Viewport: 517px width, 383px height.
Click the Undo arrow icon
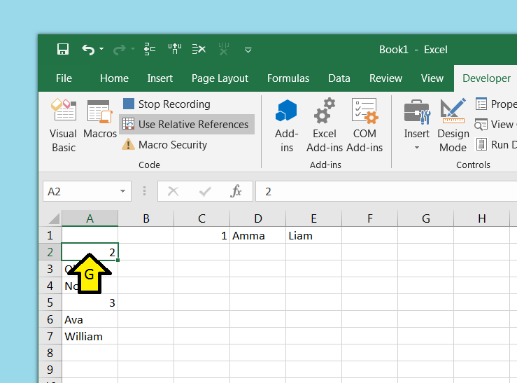87,49
